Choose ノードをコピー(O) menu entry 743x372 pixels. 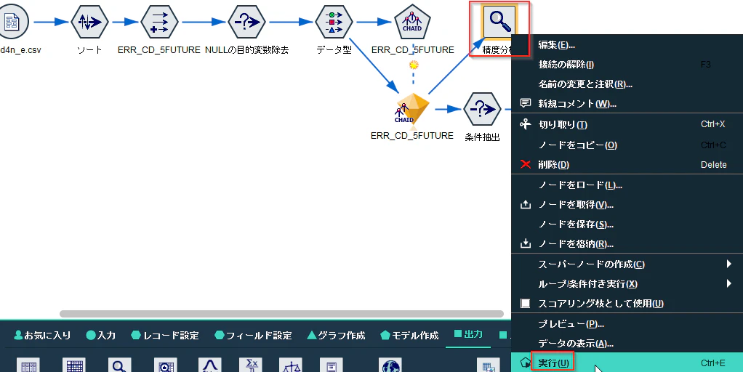coord(627,145)
